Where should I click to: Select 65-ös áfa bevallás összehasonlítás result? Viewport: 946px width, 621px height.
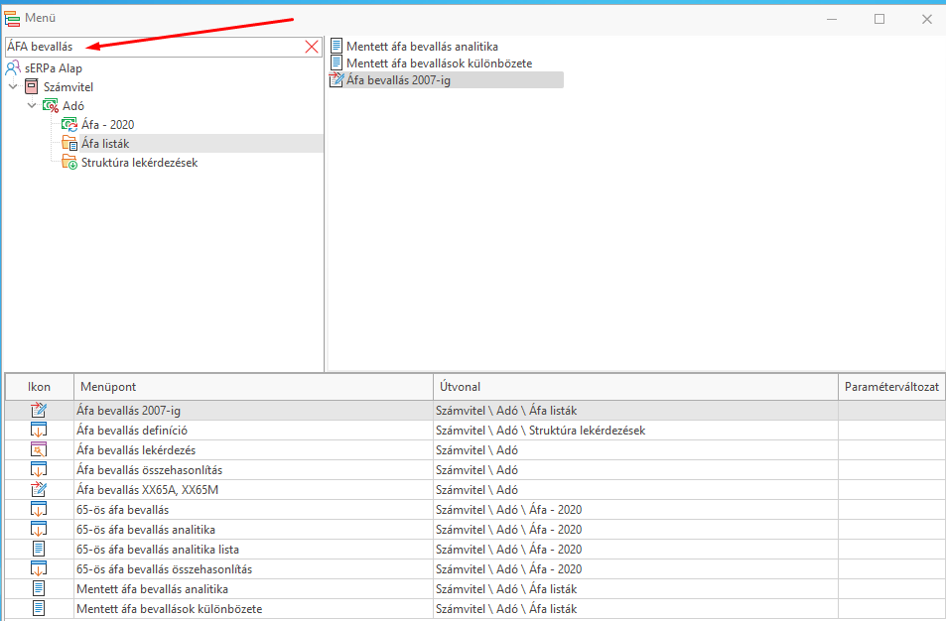tap(165, 569)
